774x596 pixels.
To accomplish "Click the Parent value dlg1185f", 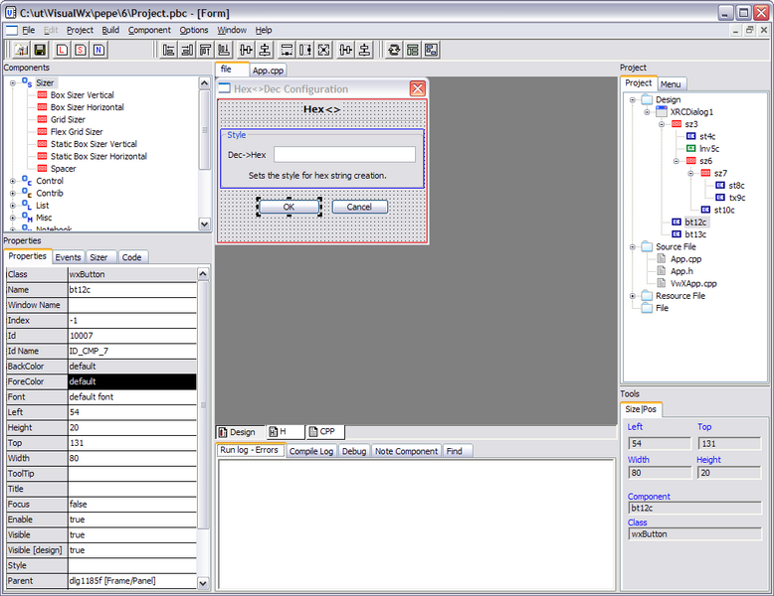I will tap(131, 581).
